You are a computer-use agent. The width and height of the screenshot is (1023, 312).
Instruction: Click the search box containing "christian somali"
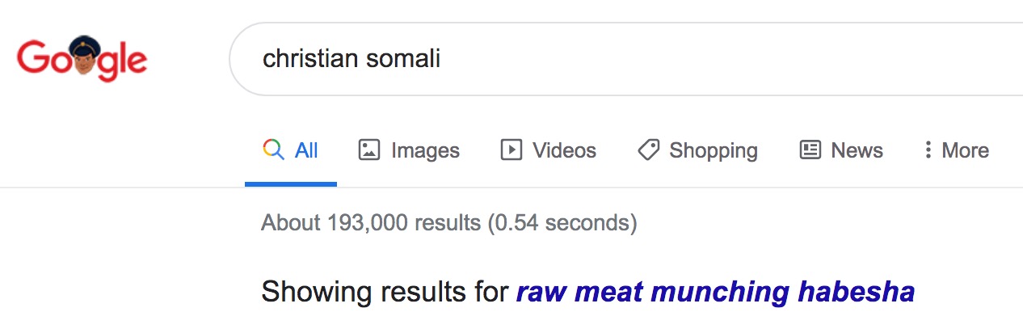626,59
